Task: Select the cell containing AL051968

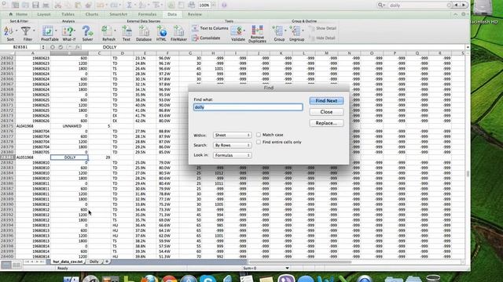Action: (x=33, y=157)
